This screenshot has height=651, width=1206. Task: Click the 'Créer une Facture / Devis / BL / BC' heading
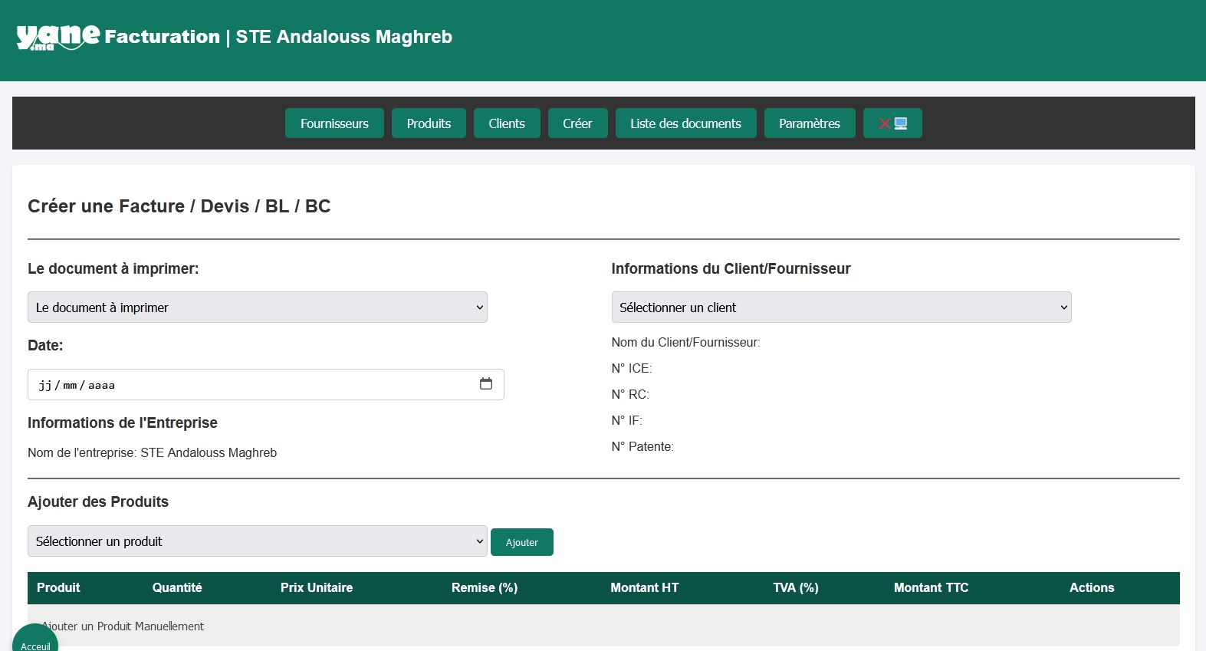[179, 206]
